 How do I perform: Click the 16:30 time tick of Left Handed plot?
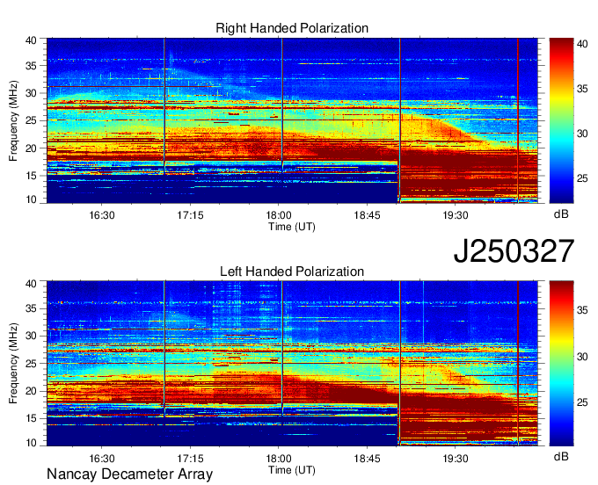click(x=102, y=459)
